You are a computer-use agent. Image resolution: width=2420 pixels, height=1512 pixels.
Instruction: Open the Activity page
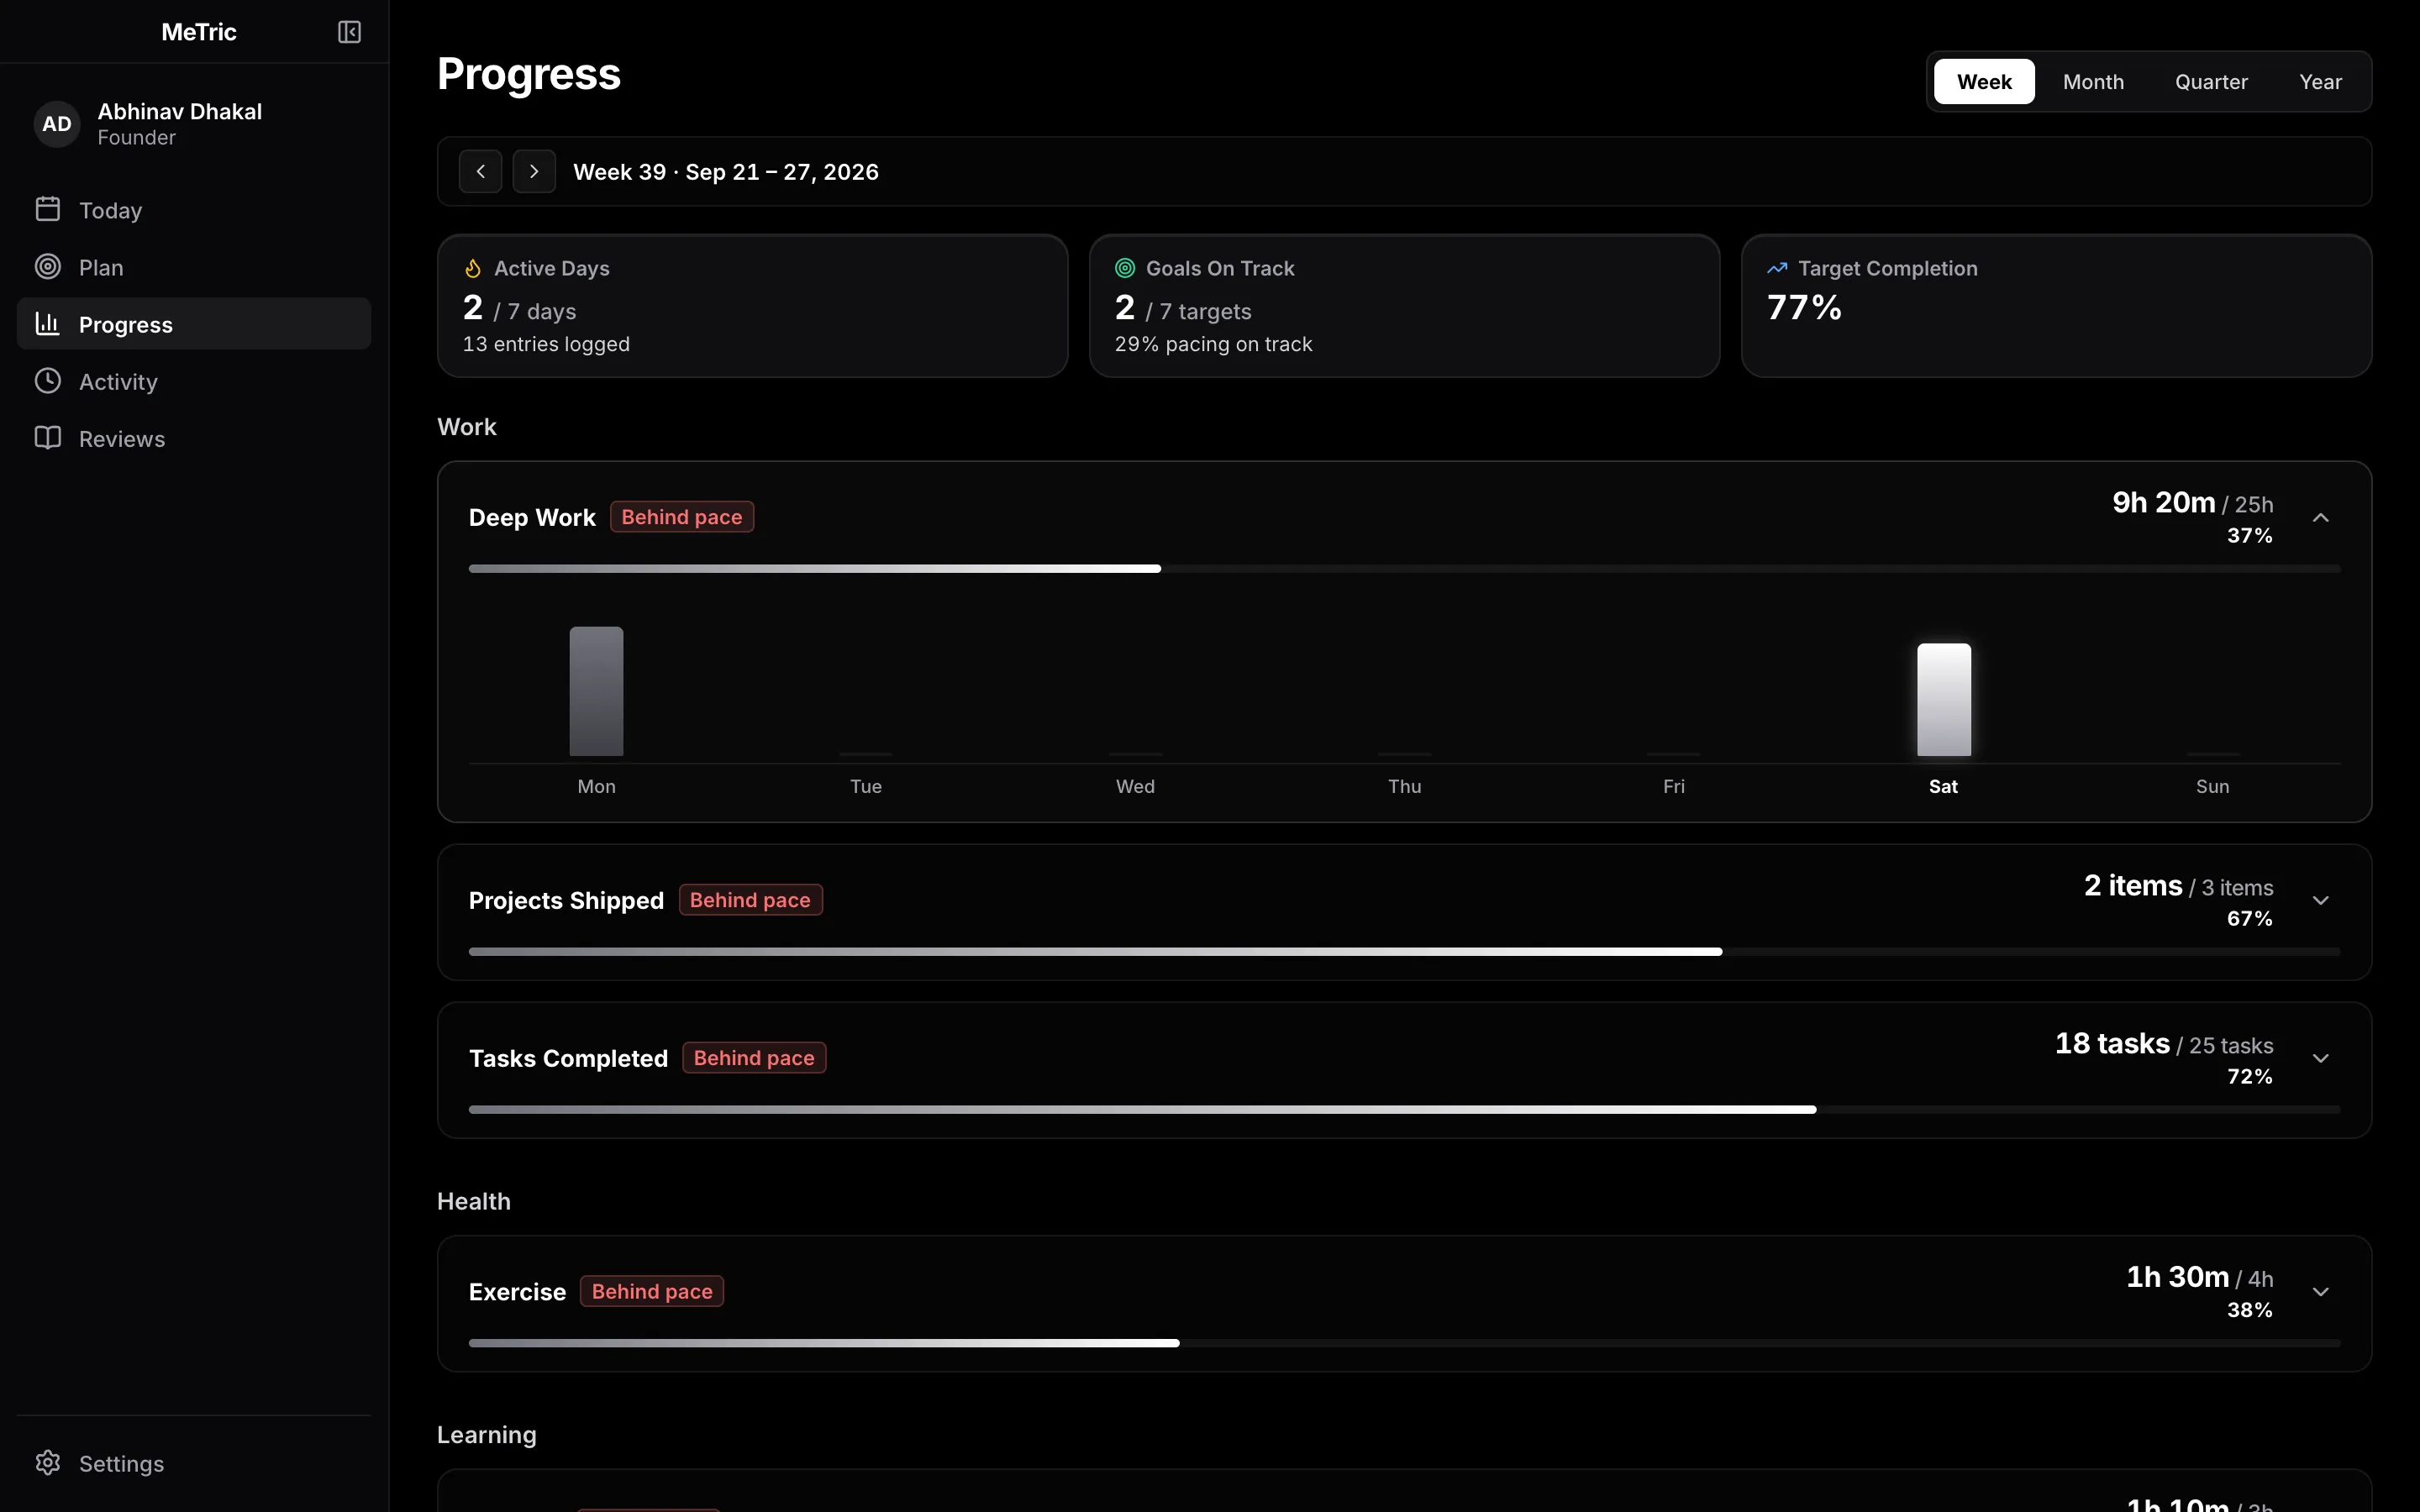(x=194, y=380)
